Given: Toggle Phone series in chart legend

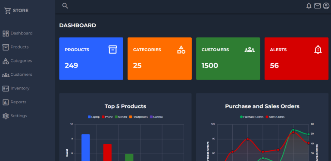Looking at the screenshot, I should click(107, 117).
